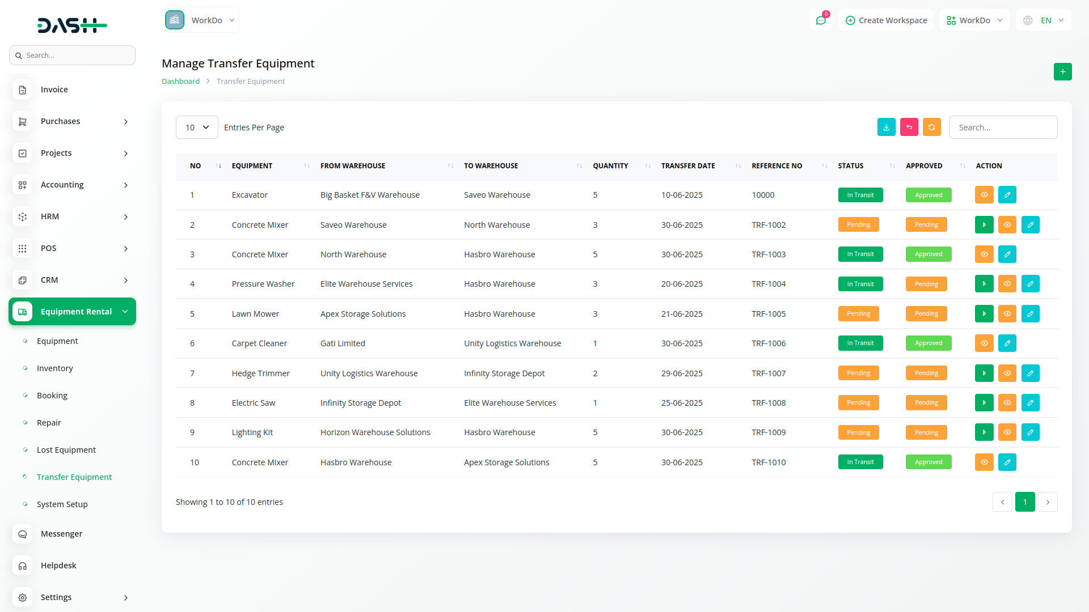Click eye view icon for Lighting Kit row
The height and width of the screenshot is (612, 1089).
[x=1007, y=432]
